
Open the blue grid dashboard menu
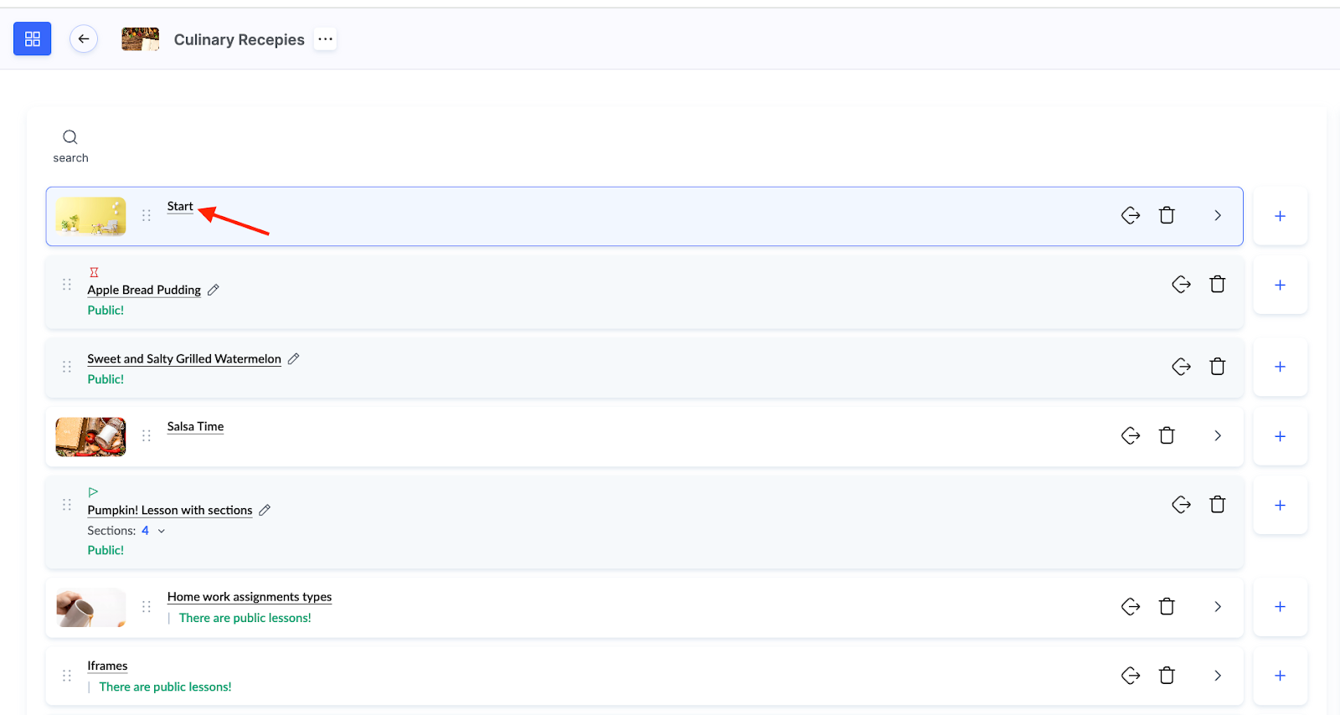(32, 39)
